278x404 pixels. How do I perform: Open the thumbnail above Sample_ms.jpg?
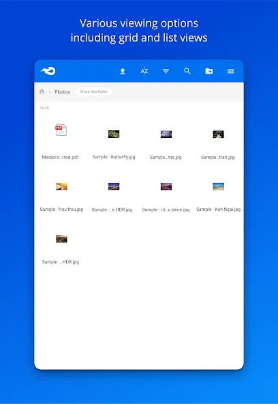coord(166,134)
